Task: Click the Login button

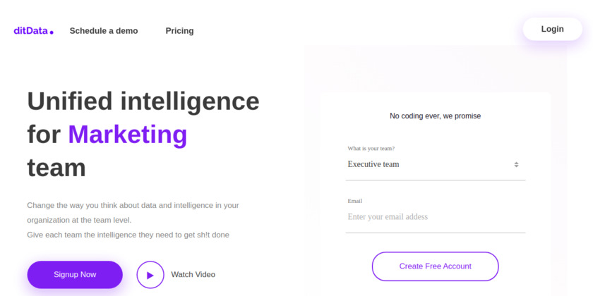Action: [552, 29]
